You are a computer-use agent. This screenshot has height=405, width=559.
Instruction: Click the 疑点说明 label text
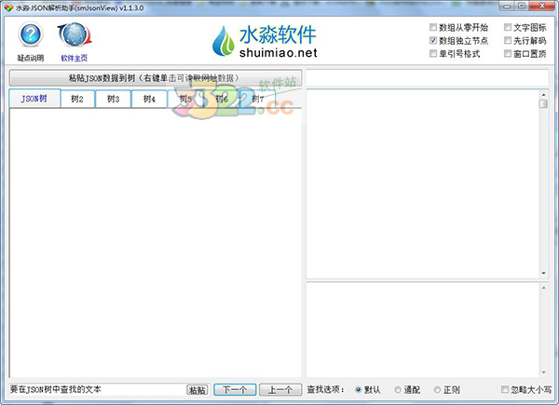point(31,58)
